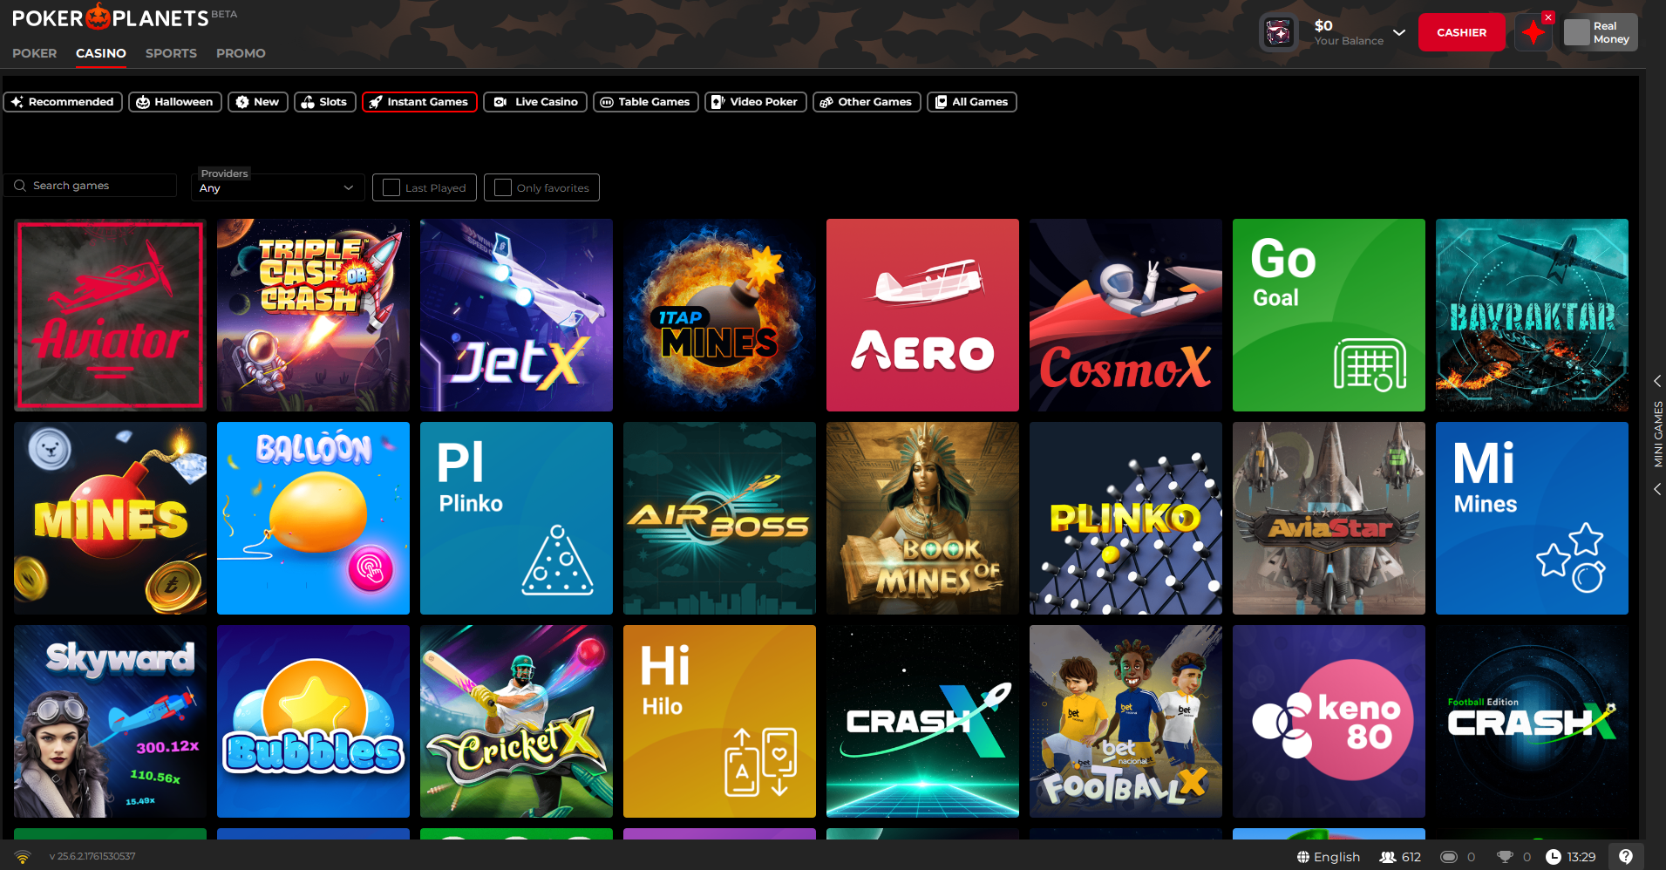Viewport: 1666px width, 870px height.
Task: Open the help question mark icon
Action: tap(1627, 856)
